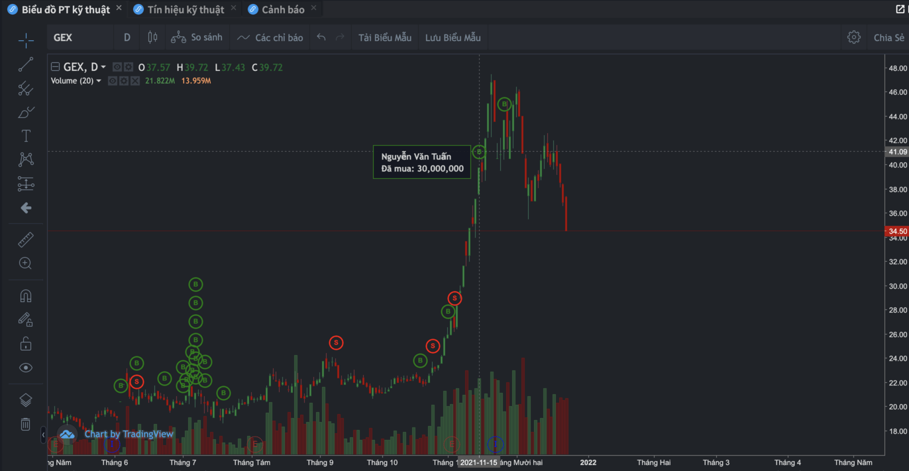Image resolution: width=909 pixels, height=471 pixels.
Task: Expand the Volume (20) dropdown arrow
Action: 99,81
